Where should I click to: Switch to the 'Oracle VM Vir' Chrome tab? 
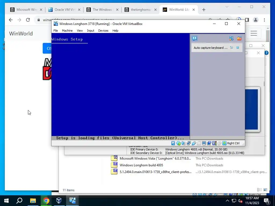[x=64, y=10]
